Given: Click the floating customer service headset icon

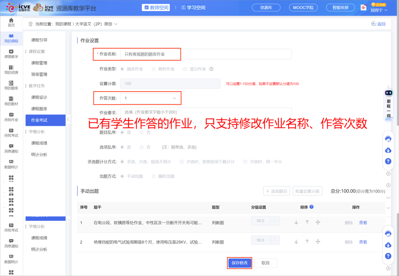Looking at the screenshot, I should click(x=388, y=139).
